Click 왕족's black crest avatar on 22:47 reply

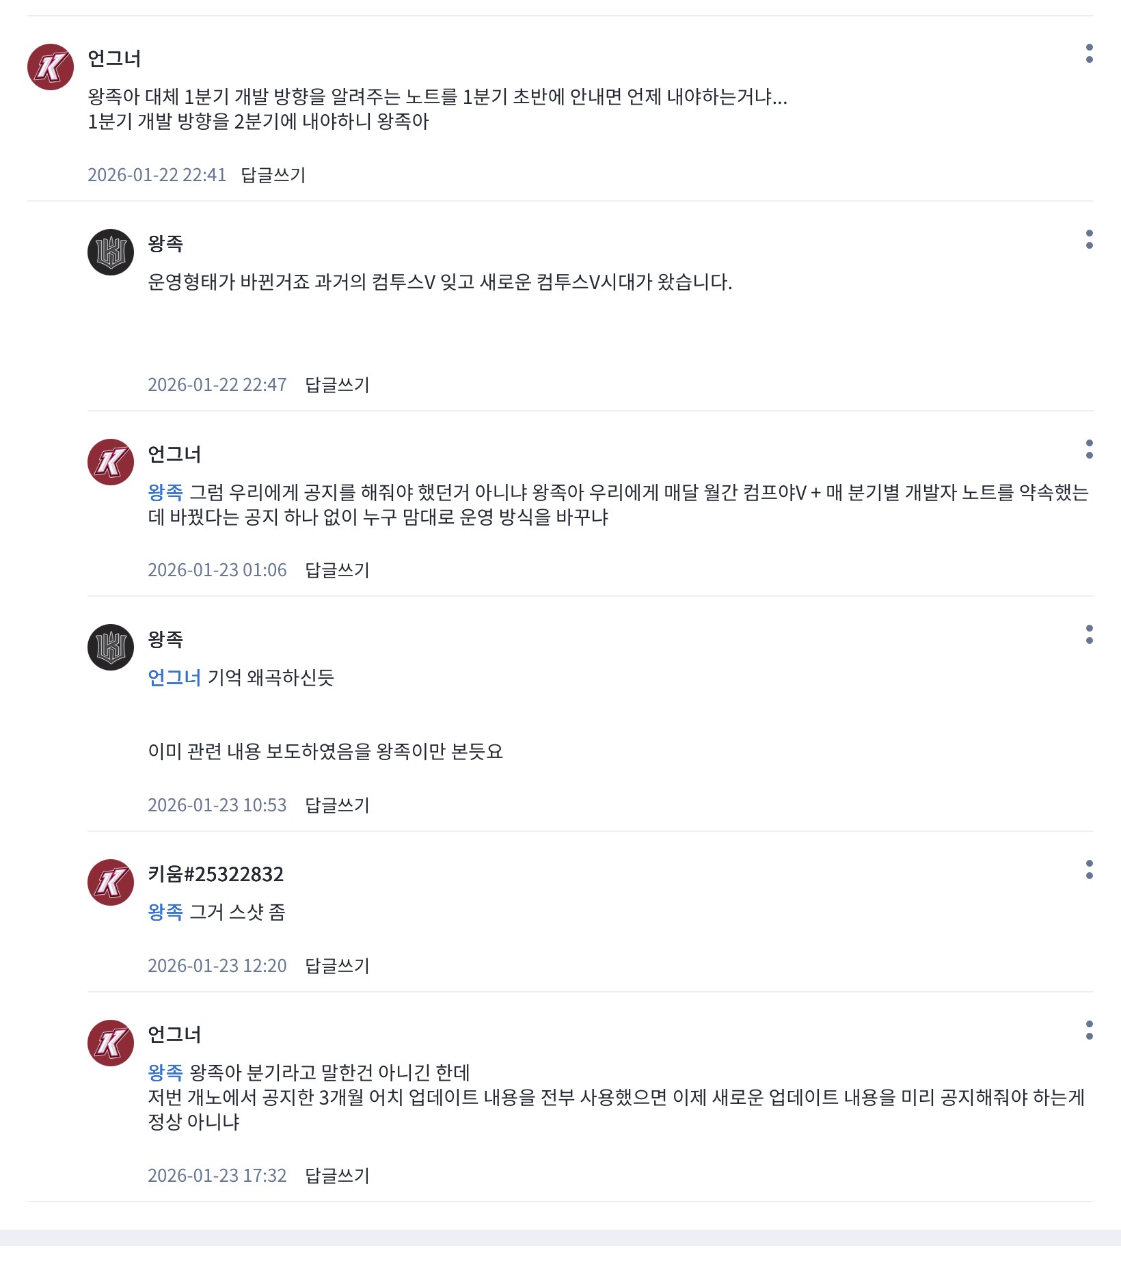pos(111,252)
